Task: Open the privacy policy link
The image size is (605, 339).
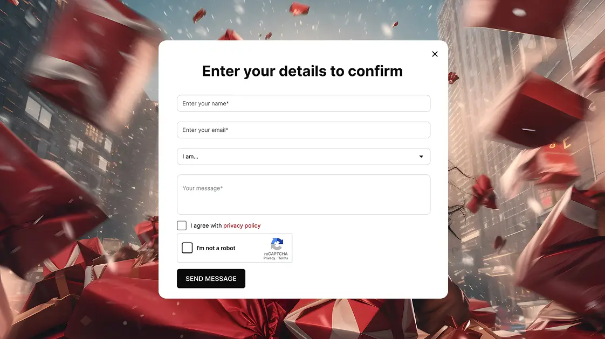Action: [x=242, y=226]
